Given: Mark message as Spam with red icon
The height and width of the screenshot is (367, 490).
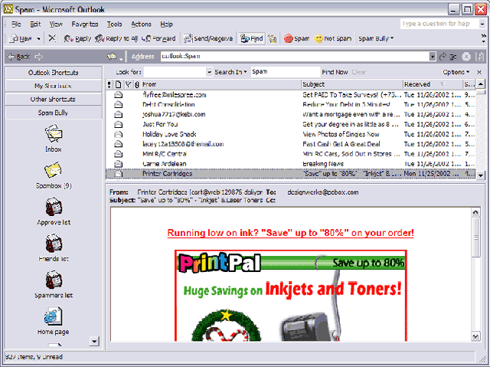Looking at the screenshot, I should 296,38.
